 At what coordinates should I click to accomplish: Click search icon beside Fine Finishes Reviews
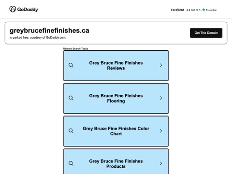pyautogui.click(x=71, y=65)
